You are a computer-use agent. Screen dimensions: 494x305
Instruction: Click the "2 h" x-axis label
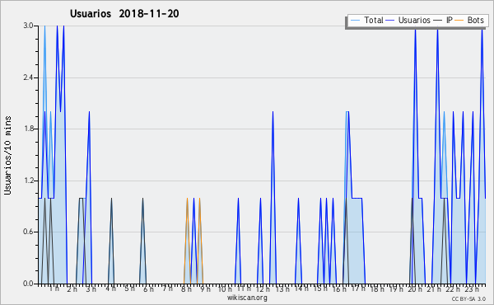[x=72, y=289]
